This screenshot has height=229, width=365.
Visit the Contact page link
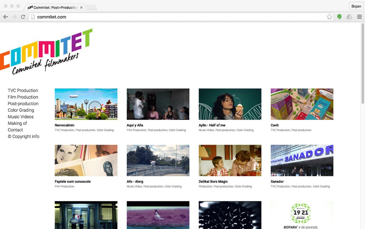pyautogui.click(x=15, y=130)
